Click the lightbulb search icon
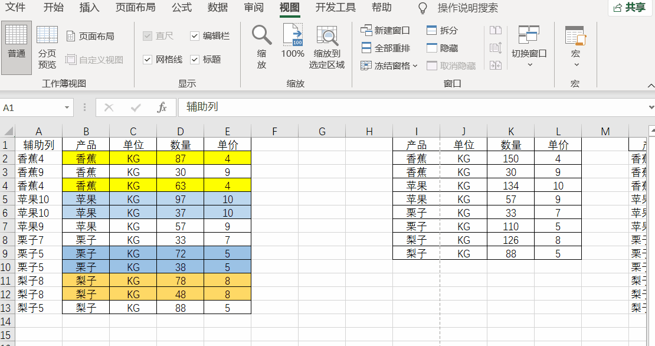Image resolution: width=655 pixels, height=346 pixels. (x=423, y=8)
